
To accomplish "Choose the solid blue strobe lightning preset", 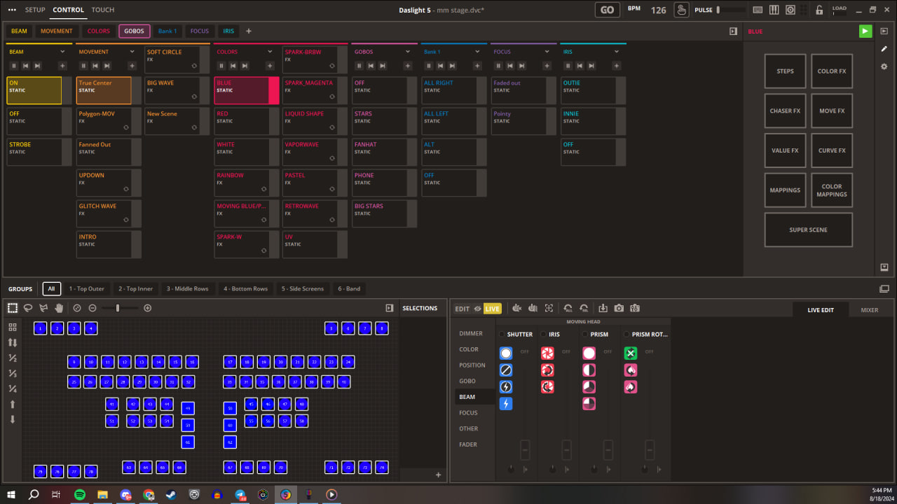I will 506,404.
